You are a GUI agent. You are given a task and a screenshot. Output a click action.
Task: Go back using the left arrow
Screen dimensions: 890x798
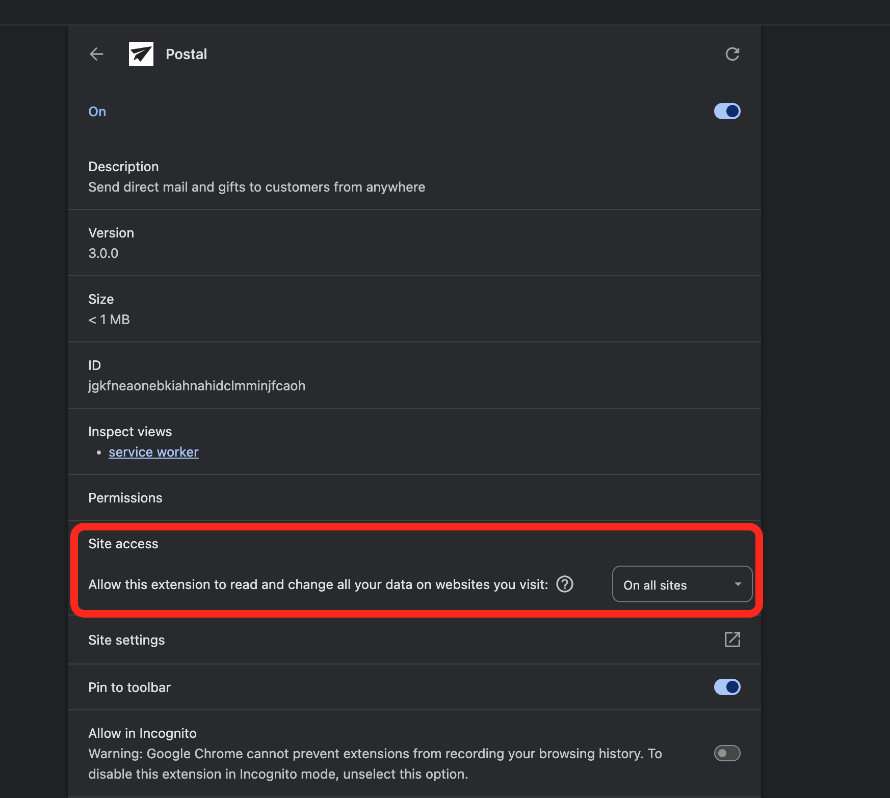pos(96,54)
